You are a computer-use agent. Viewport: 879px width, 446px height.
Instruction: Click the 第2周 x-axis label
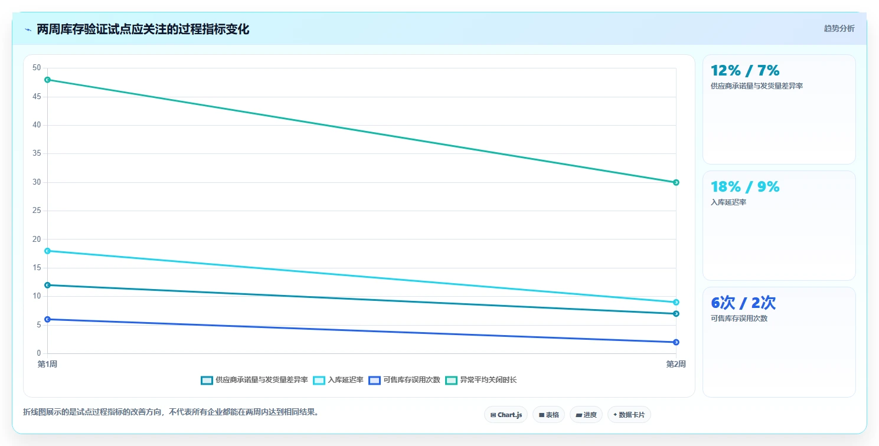click(x=676, y=364)
